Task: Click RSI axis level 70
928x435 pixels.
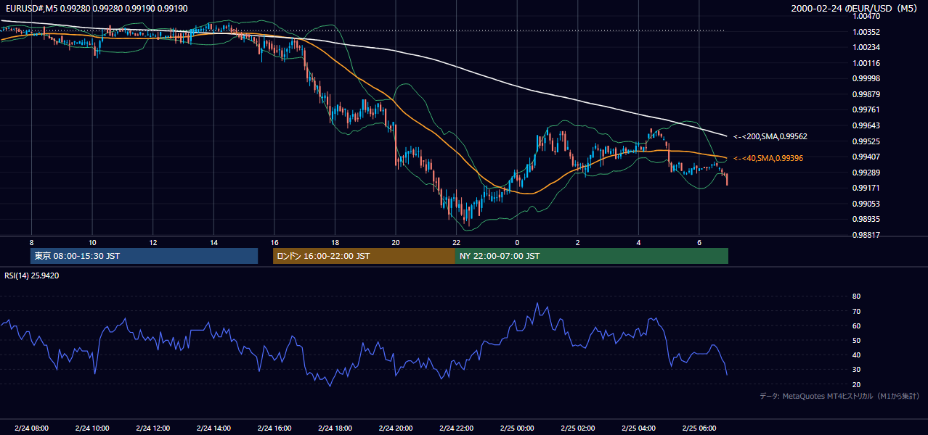Action: [857, 311]
